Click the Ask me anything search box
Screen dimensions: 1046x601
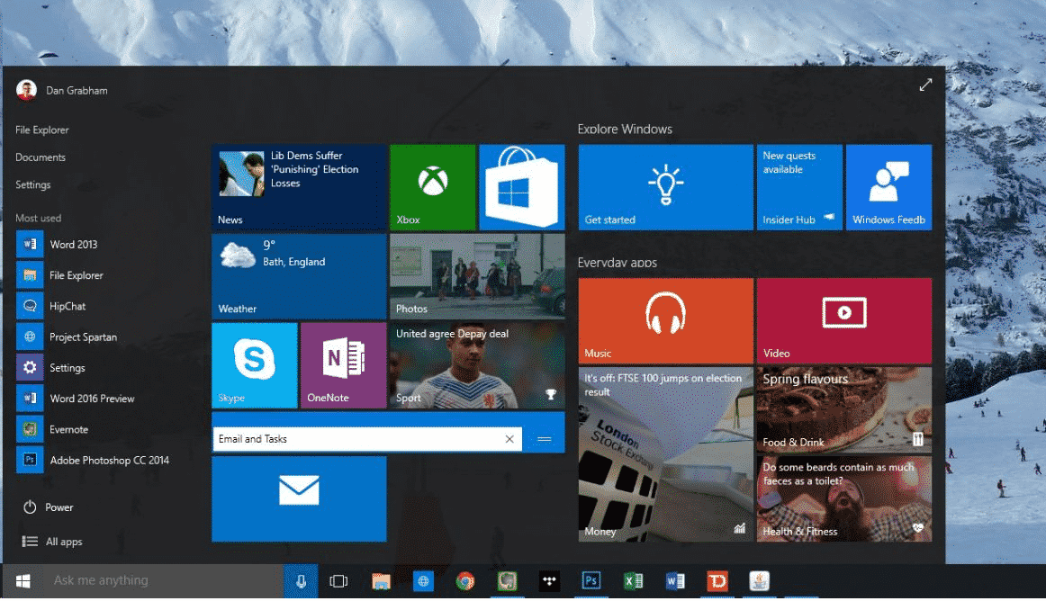point(163,581)
